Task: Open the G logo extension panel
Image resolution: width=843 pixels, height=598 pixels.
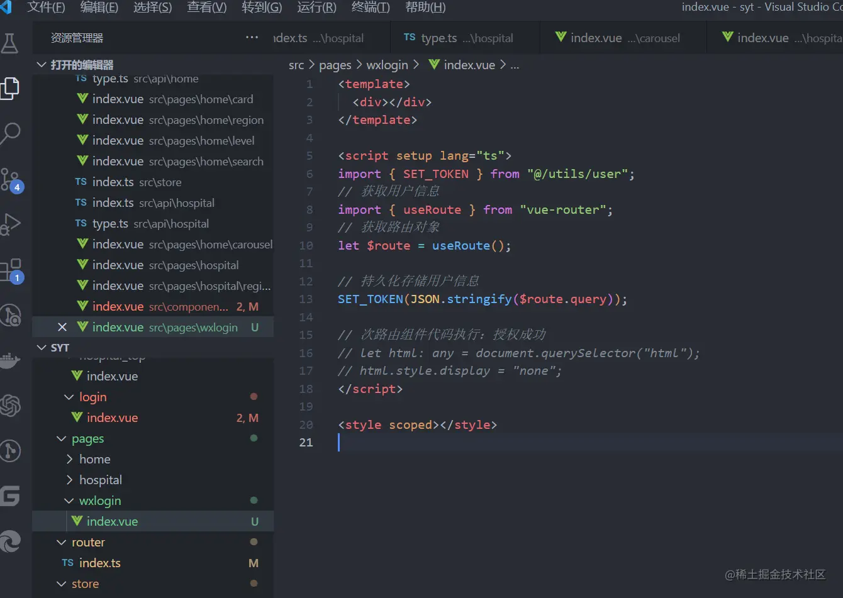Action: (10, 496)
